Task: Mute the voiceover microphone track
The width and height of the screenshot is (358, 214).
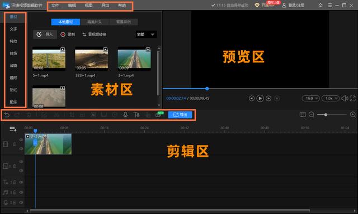Action: coord(21,202)
